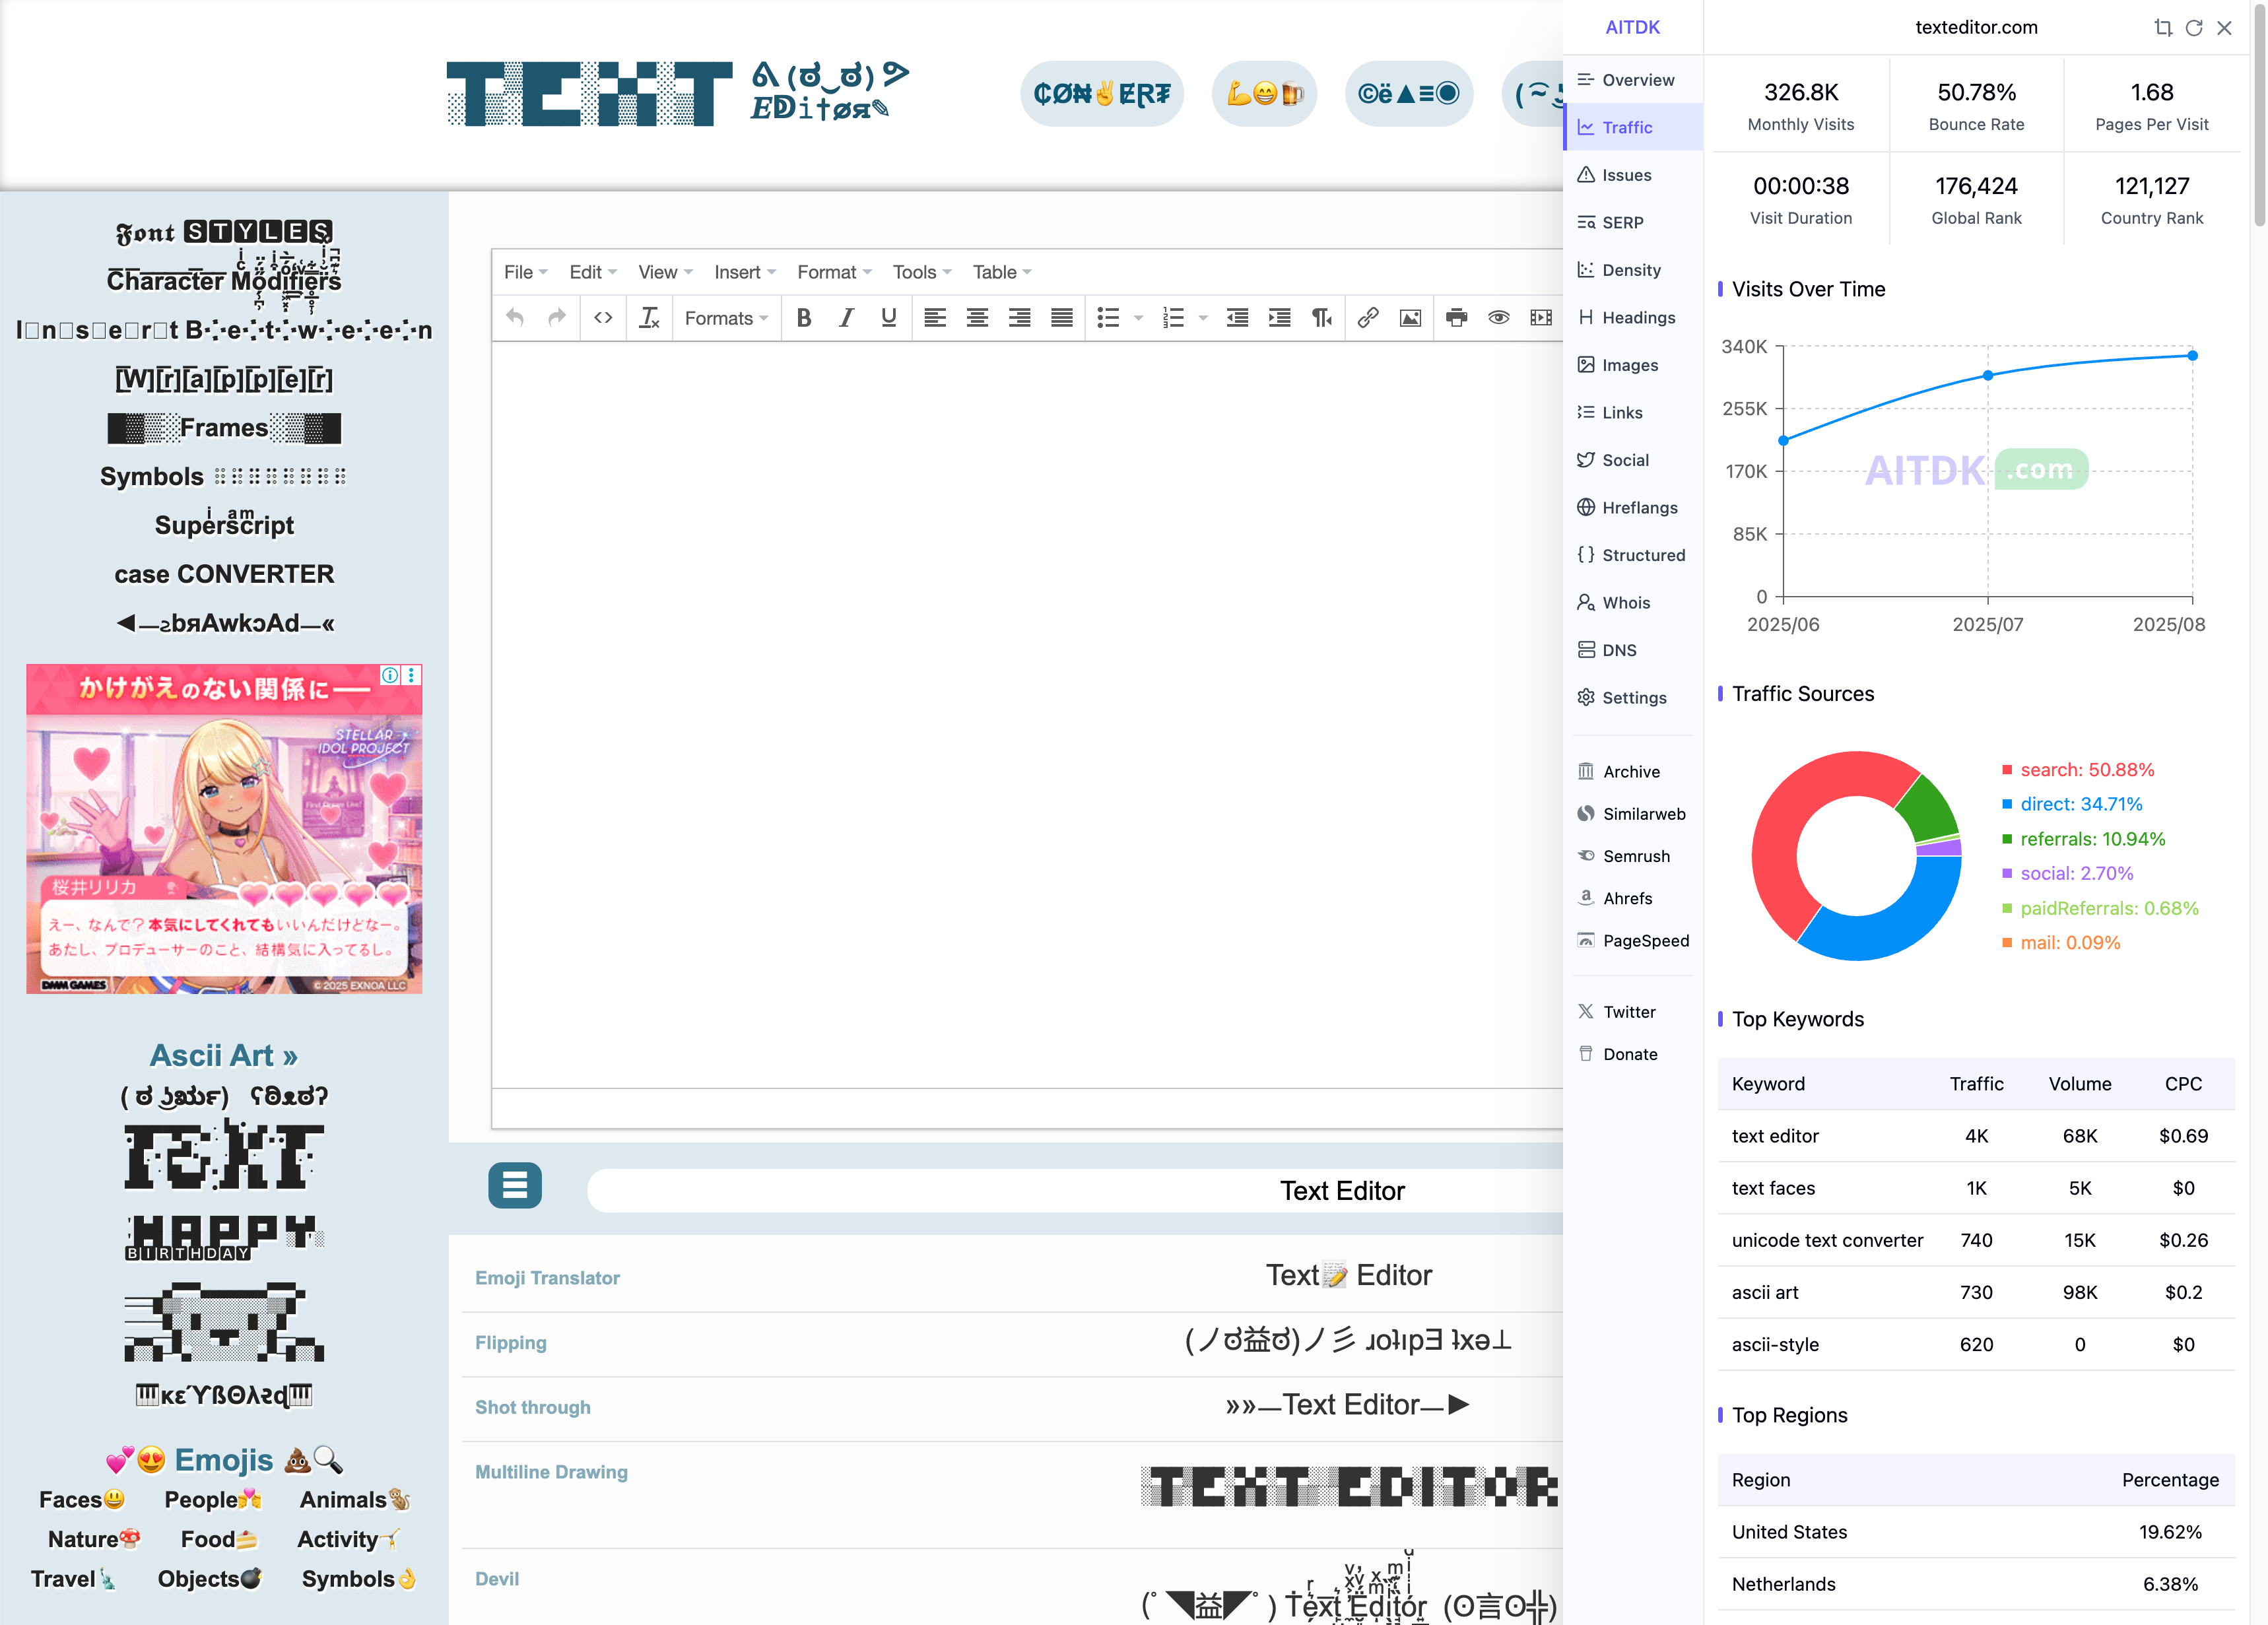Open the Insert menu
The width and height of the screenshot is (2268, 1625).
point(744,272)
